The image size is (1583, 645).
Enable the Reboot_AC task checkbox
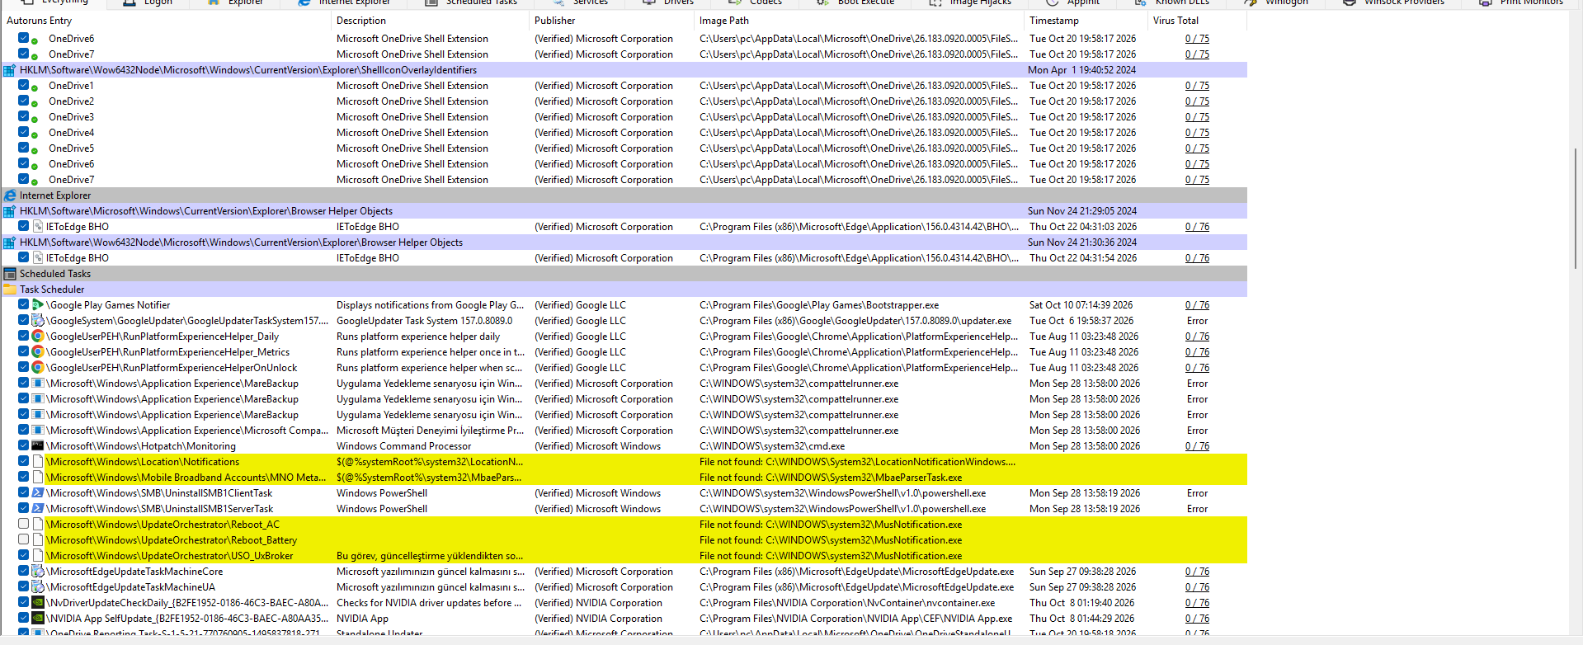pyautogui.click(x=24, y=524)
